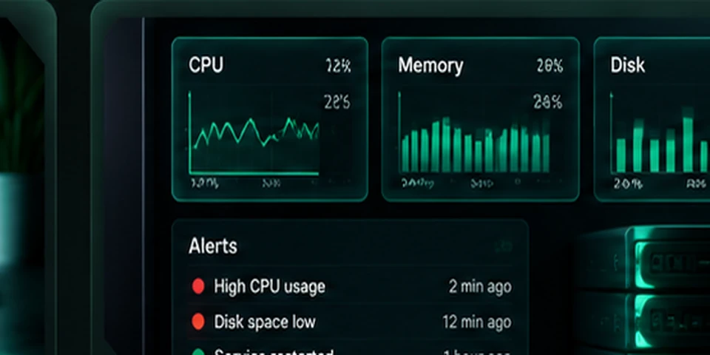Image resolution: width=710 pixels, height=355 pixels.
Task: Click the green dot beside Service restarted alert
Action: [x=198, y=352]
